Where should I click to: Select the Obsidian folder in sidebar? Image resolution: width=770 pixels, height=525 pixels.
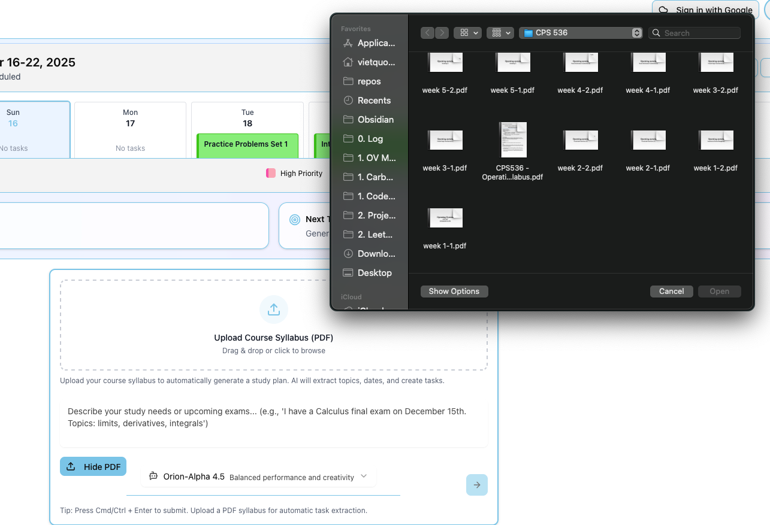369,120
